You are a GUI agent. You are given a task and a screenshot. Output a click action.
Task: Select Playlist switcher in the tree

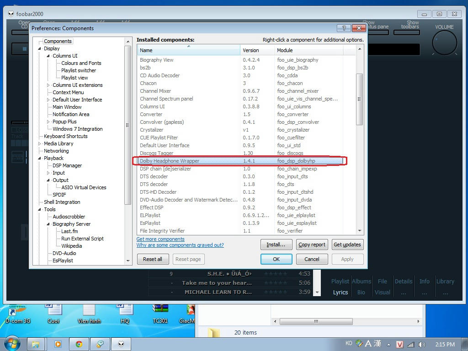click(x=79, y=70)
